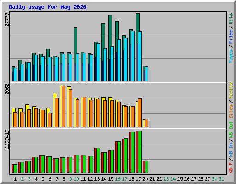The width and height of the screenshot is (236, 184).
Task: Click the cyan pages bar for day 18
Action: click(133, 56)
